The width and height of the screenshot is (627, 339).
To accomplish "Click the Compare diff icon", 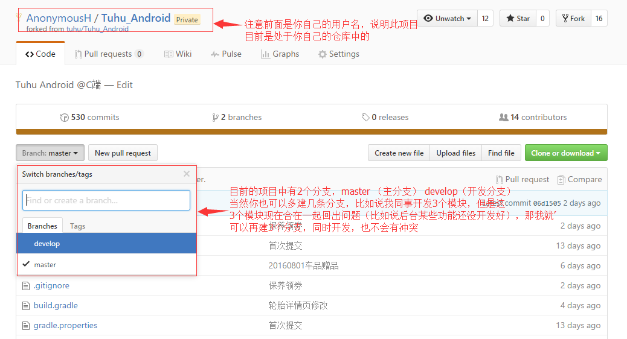I will tap(561, 180).
